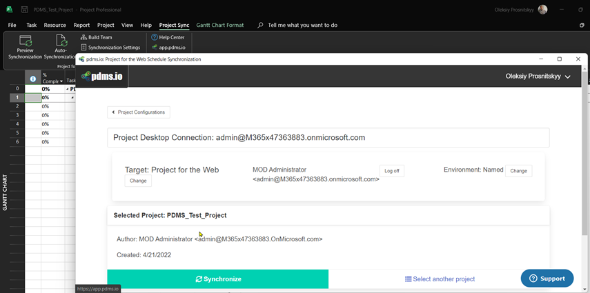Select row 0 header in Gantt table

click(17, 89)
